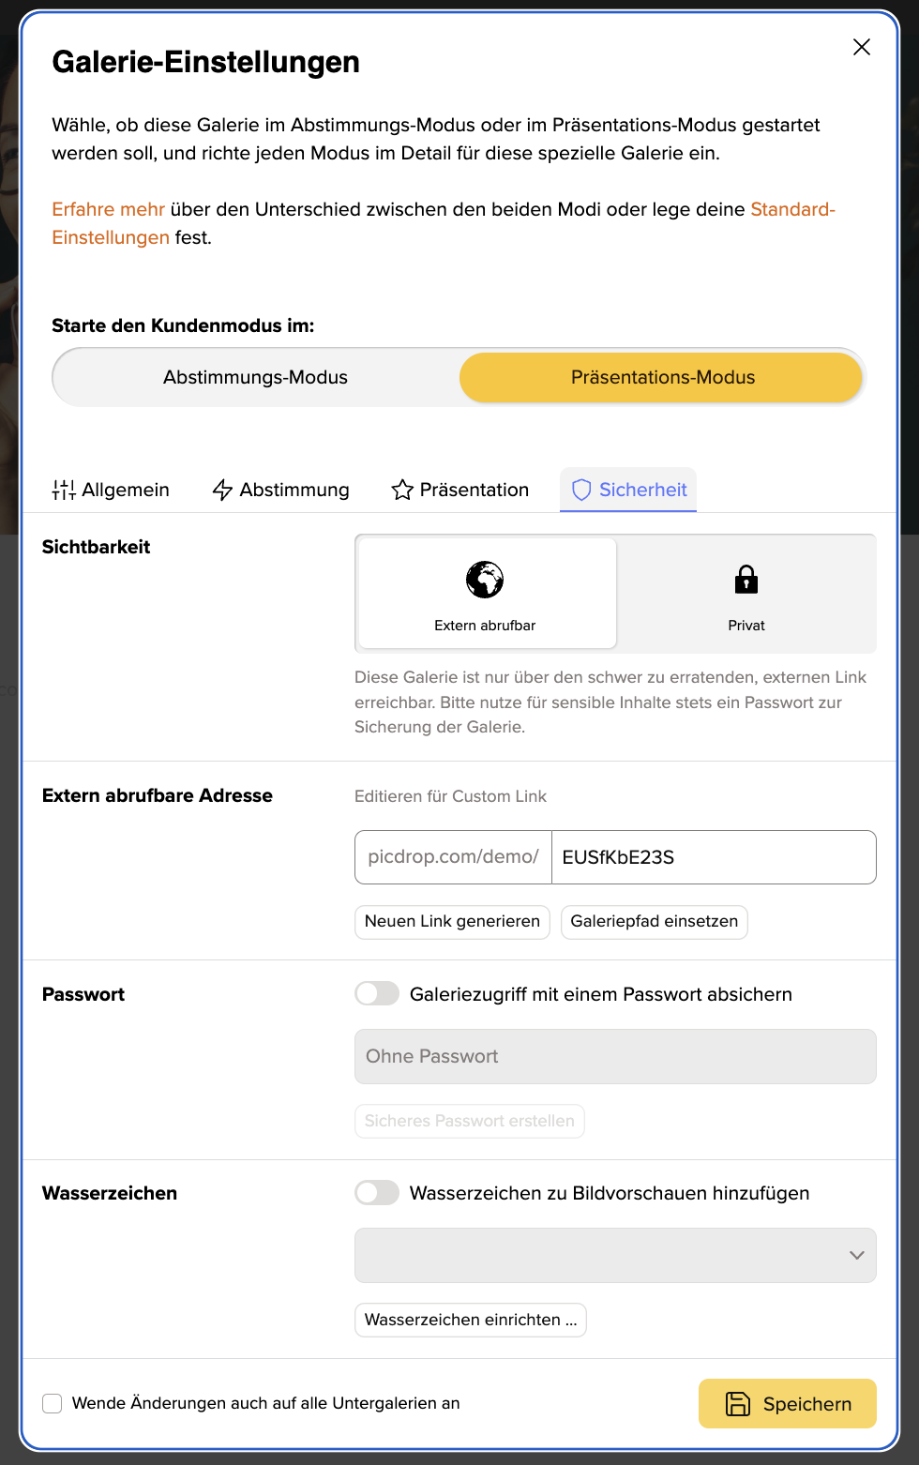Close the Galerie-Einstellungen dialog

pos(862,47)
